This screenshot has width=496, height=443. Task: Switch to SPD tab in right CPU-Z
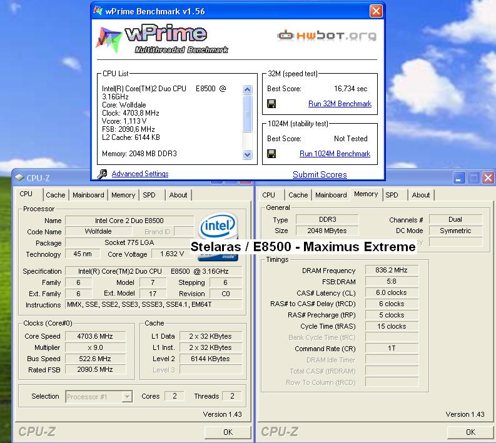pyautogui.click(x=392, y=195)
